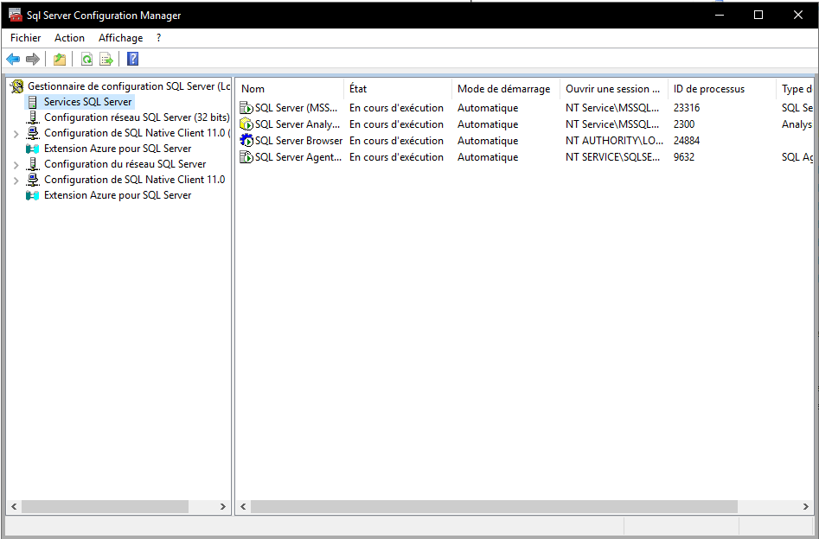The image size is (819, 539).
Task: Click the Up one level folder icon
Action: (x=60, y=59)
